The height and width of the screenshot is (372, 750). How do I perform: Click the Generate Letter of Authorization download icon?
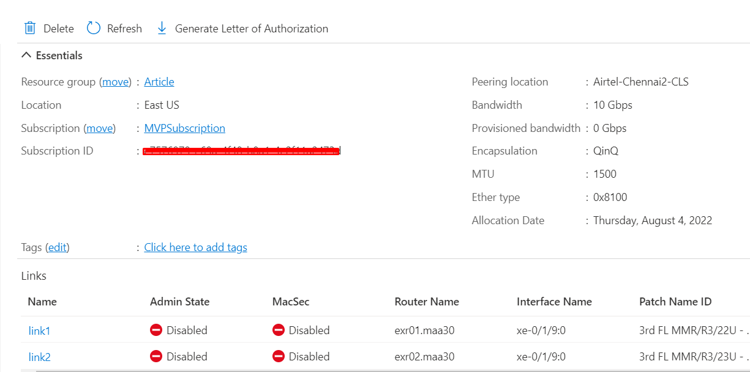162,28
